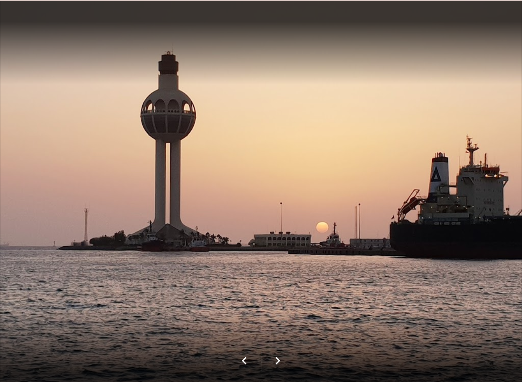
Task: Click the low arched building on the pier
Action: point(282,240)
